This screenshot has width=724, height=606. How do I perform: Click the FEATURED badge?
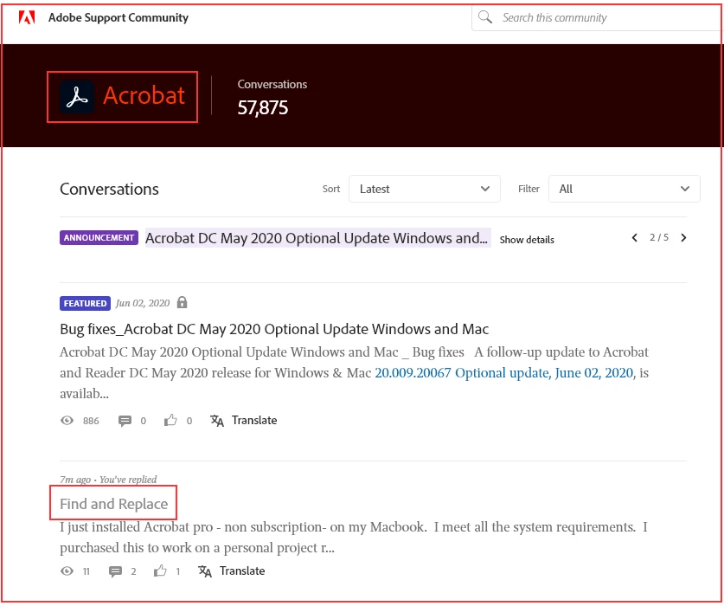click(x=85, y=304)
